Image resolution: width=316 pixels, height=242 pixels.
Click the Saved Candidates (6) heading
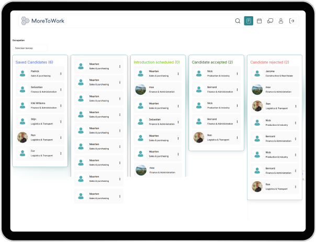click(x=34, y=62)
